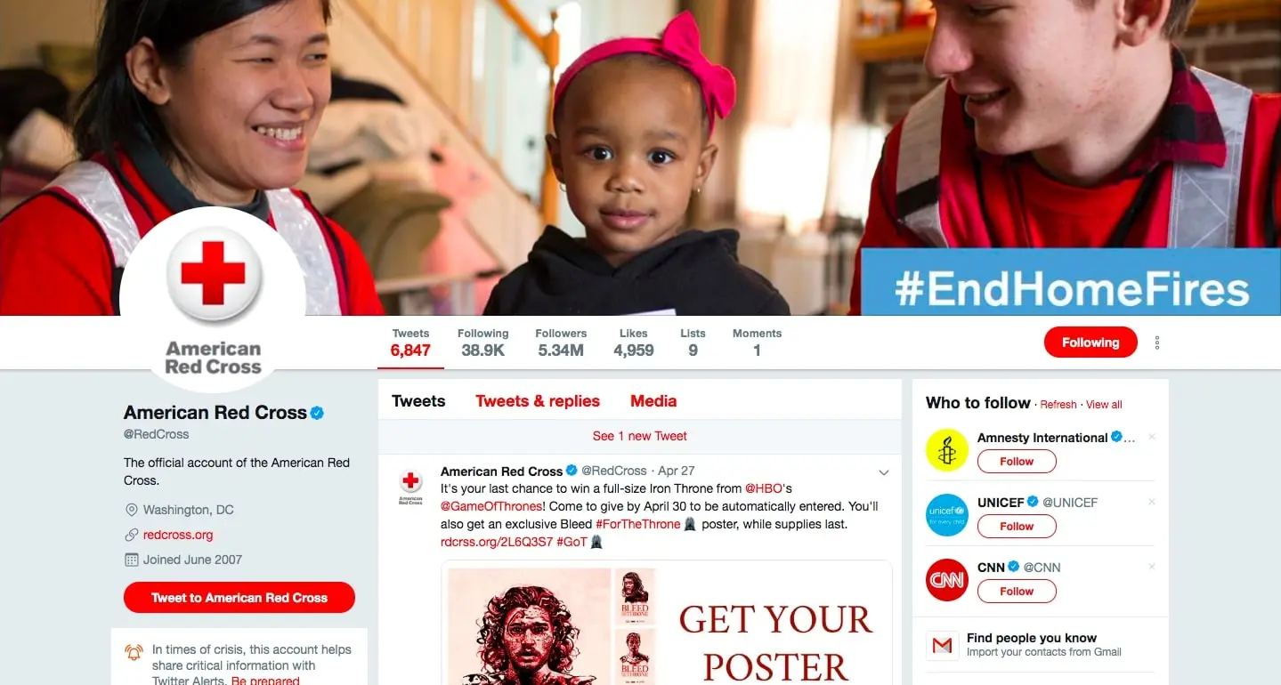
Task: Click the Amnesty International candle avatar
Action: 946,450
